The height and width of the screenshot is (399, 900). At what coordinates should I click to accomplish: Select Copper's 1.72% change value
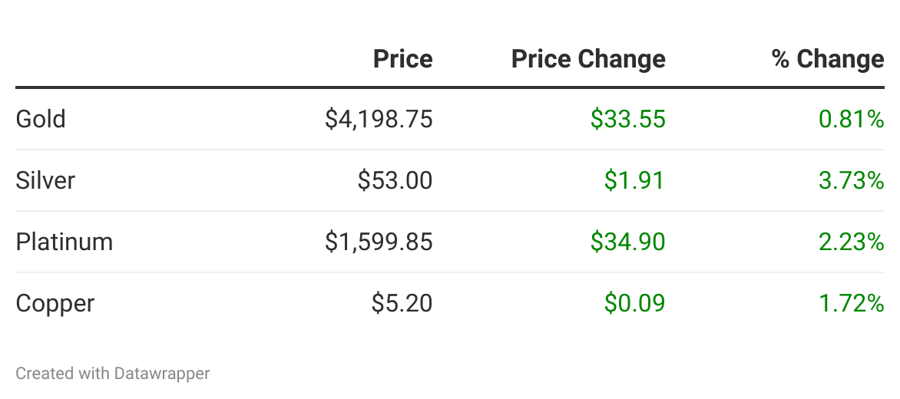pos(852,303)
